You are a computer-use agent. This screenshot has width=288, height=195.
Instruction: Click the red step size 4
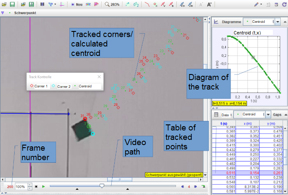tap(189, 187)
